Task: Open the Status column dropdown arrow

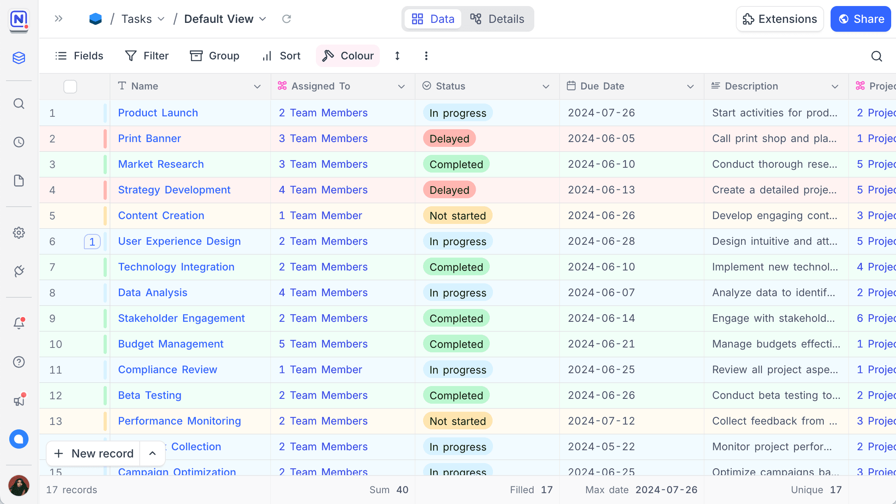Action: pyautogui.click(x=546, y=87)
